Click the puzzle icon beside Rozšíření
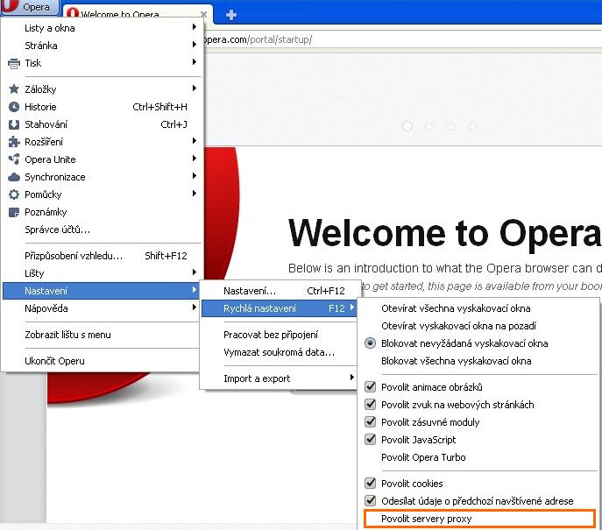The width and height of the screenshot is (602, 530). (x=13, y=142)
